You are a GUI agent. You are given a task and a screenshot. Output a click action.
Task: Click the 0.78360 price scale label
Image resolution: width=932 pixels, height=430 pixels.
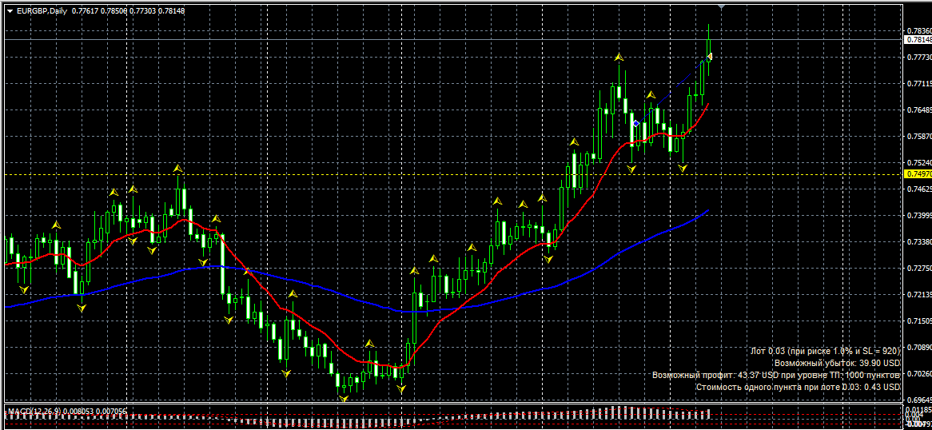[919, 31]
